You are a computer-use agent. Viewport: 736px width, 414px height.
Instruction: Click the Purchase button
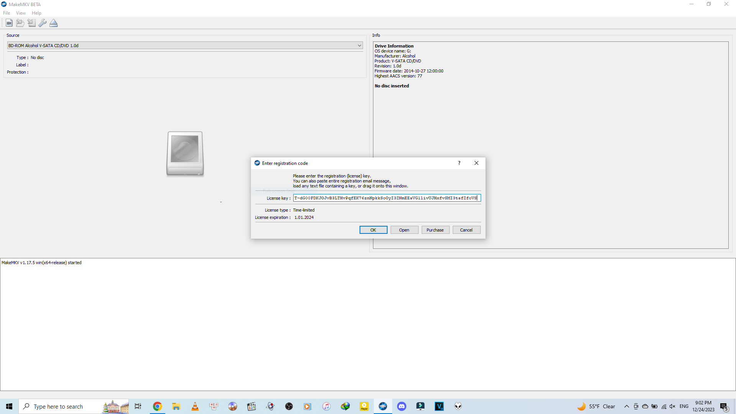pyautogui.click(x=435, y=230)
